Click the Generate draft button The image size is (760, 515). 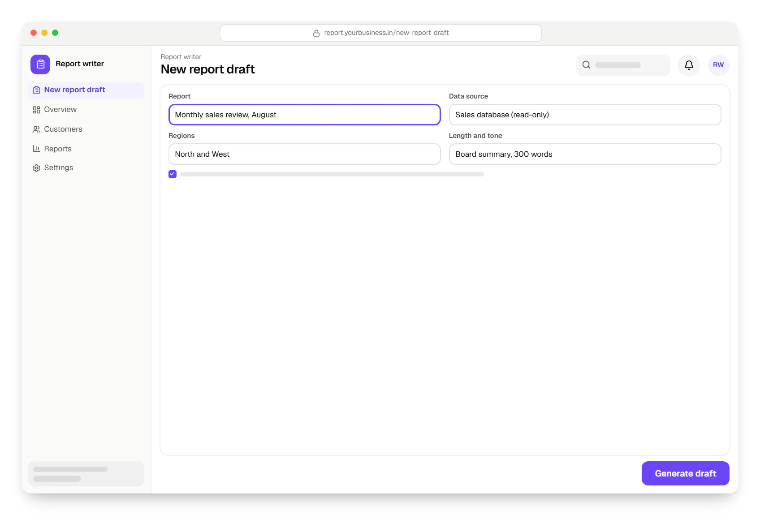686,473
